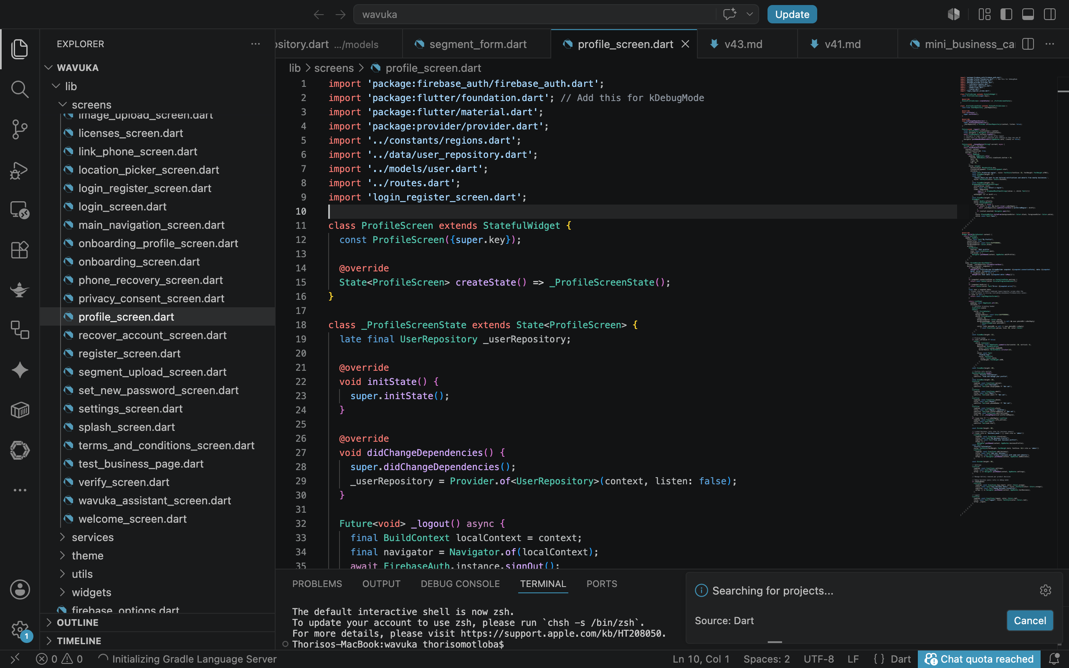Open the PORTS panel tab
Screen dimensions: 1069x668
click(602, 584)
